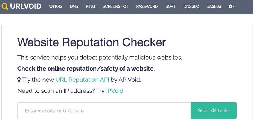
Task: Expand the dropdown caret next to the gear
Action: pyautogui.click(x=234, y=7)
